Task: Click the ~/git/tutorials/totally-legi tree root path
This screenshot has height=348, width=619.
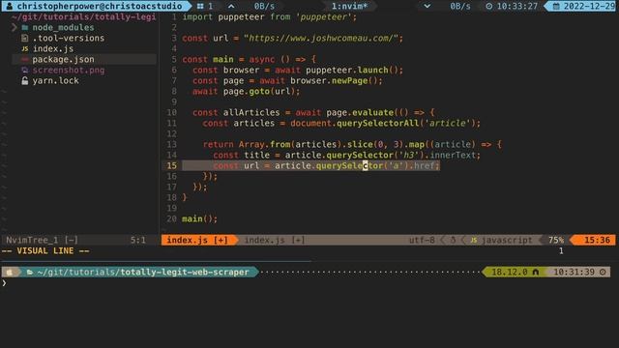Action: pos(84,17)
